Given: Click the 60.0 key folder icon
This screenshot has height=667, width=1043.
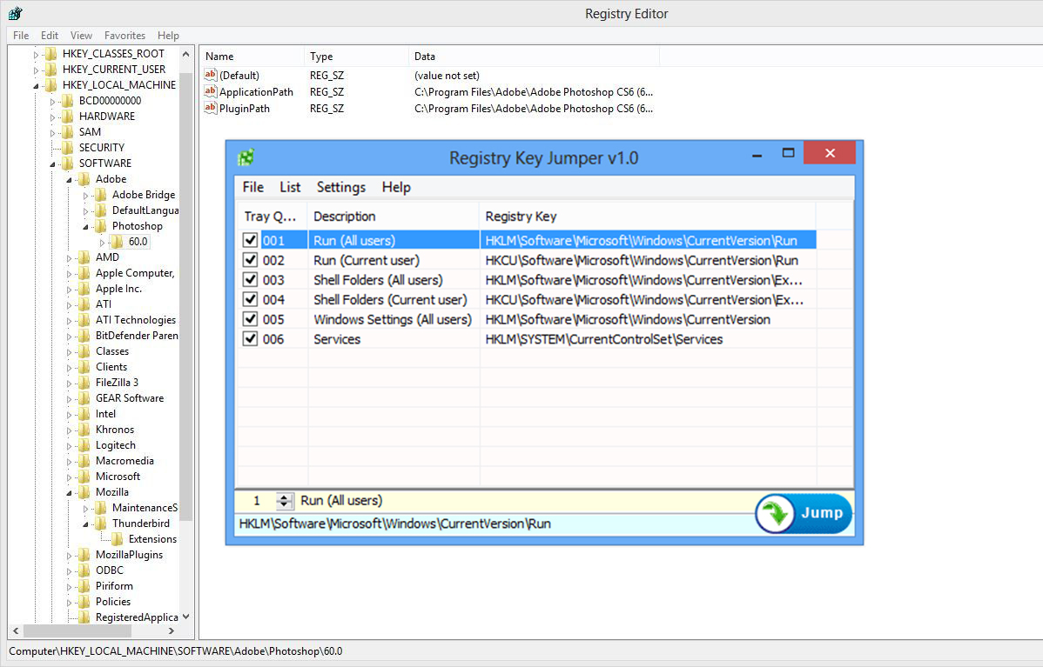Looking at the screenshot, I should click(117, 242).
